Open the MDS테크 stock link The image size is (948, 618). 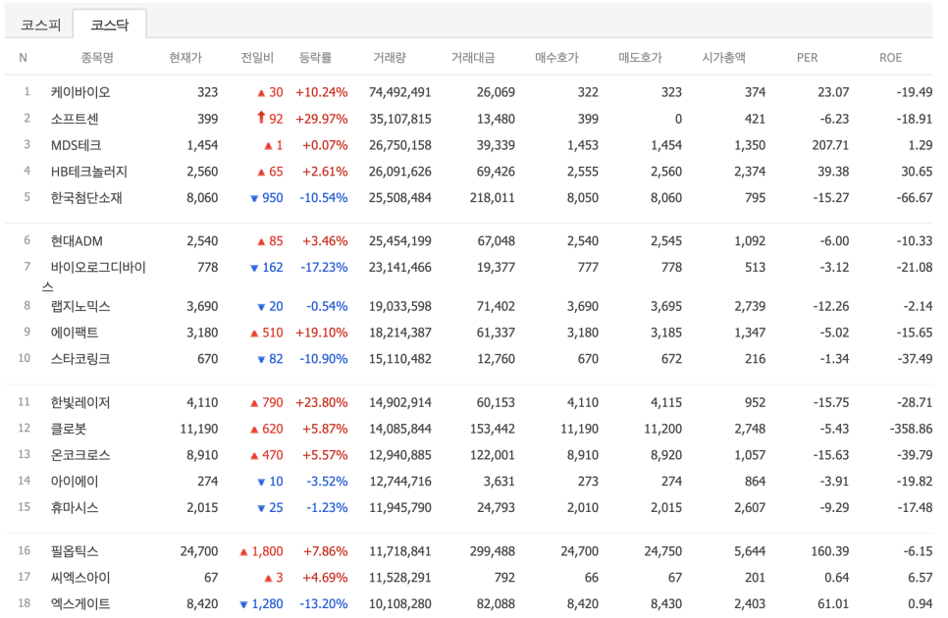[77, 145]
